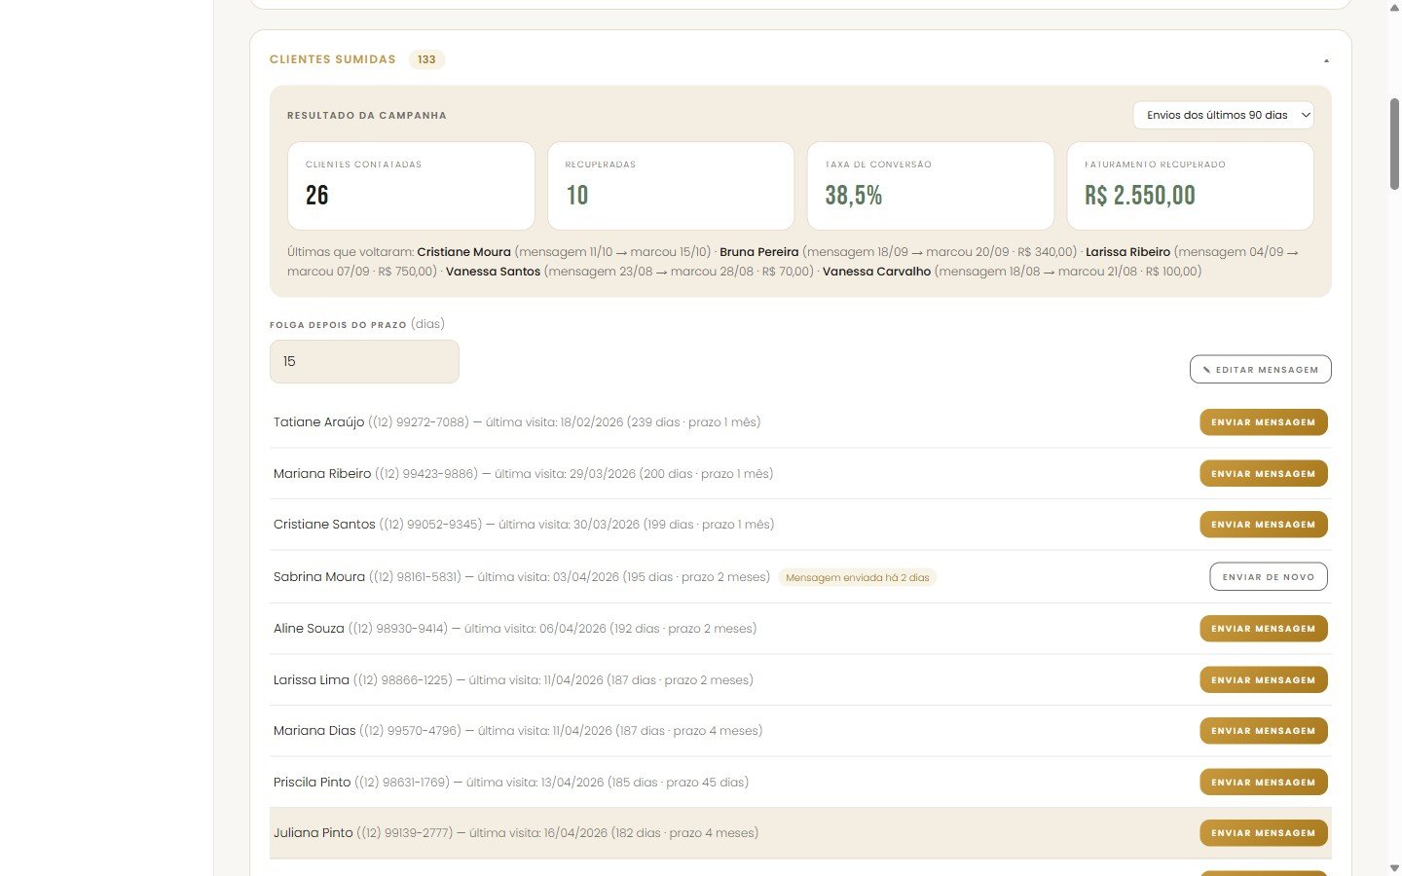Click the name Cristiane Moura in recent returns

coord(463,252)
